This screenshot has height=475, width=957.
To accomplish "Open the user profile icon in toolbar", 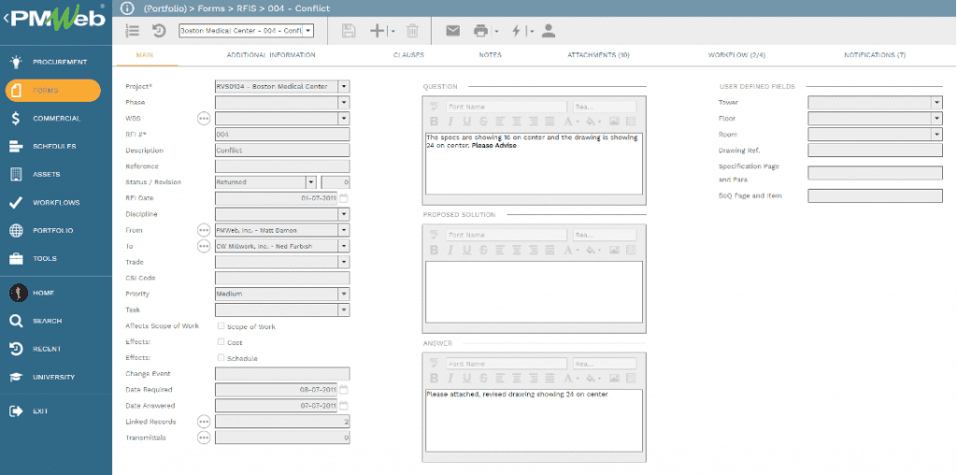I will (549, 31).
